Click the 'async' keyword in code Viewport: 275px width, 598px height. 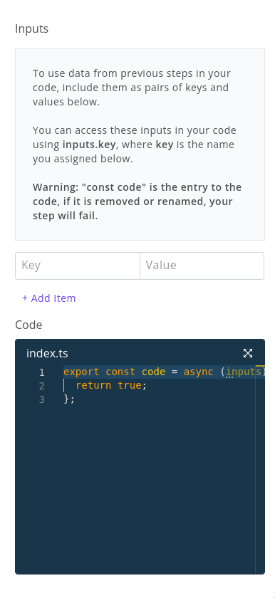coord(198,372)
